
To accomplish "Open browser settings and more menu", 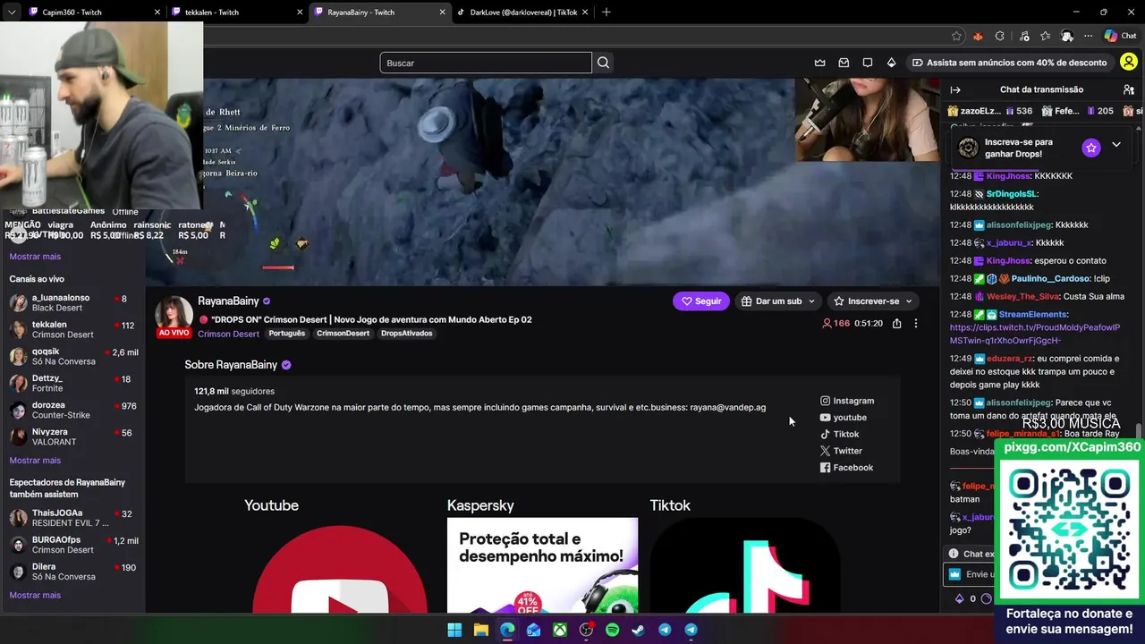I will (1088, 36).
